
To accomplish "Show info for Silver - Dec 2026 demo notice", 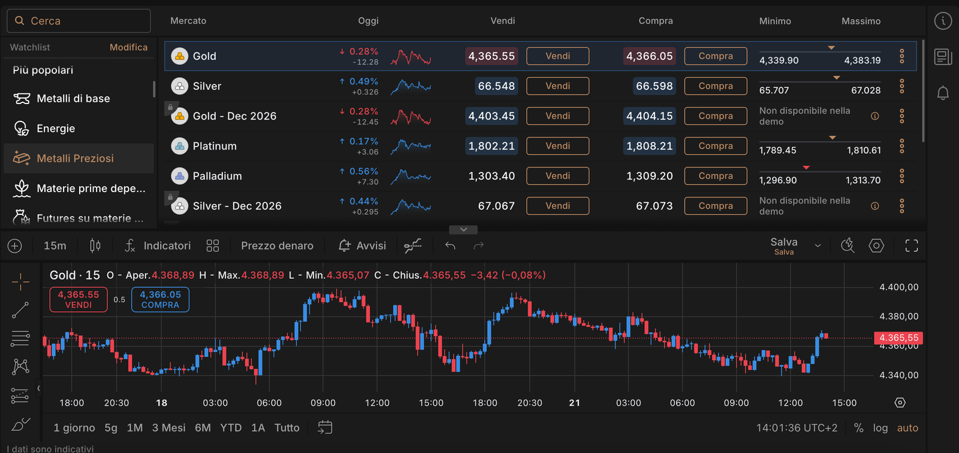I will [x=875, y=206].
